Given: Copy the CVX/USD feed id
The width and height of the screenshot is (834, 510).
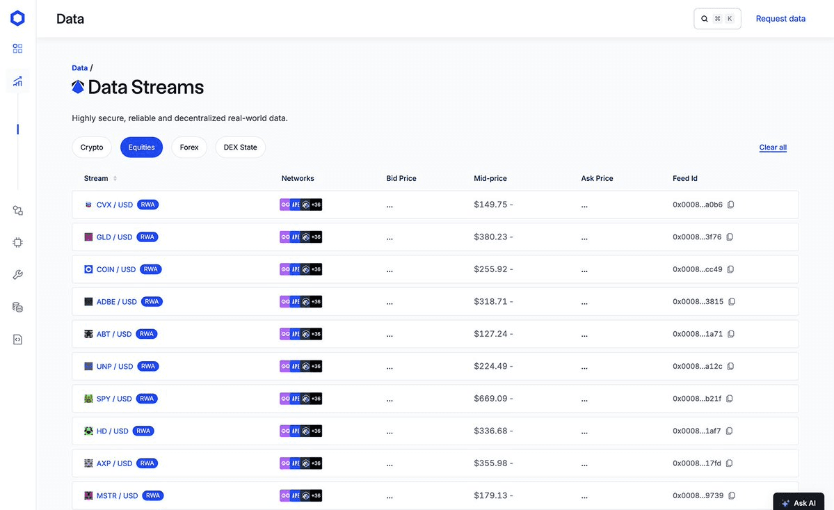Looking at the screenshot, I should click(730, 204).
